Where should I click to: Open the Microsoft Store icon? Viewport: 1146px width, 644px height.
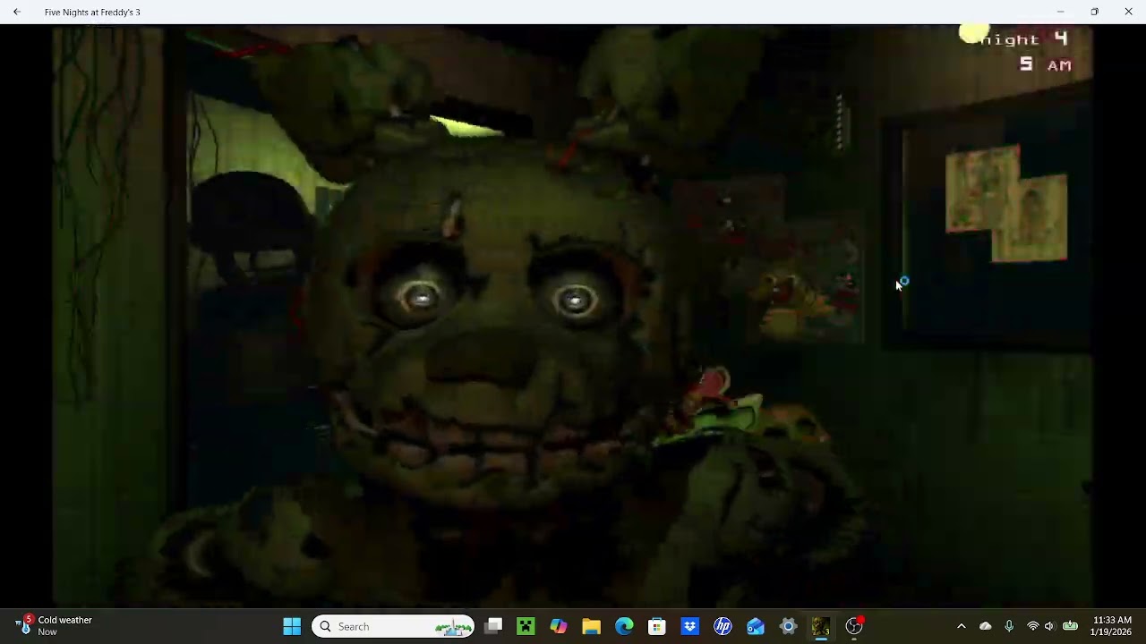[x=657, y=626]
